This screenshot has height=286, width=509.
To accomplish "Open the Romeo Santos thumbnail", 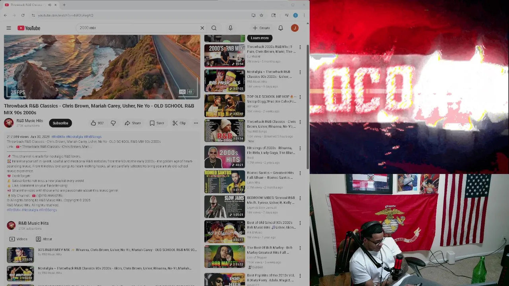I will click(225, 182).
